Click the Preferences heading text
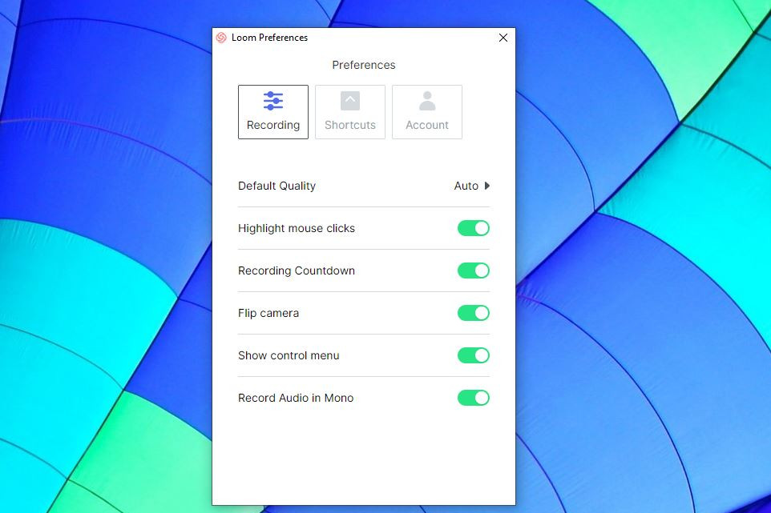The image size is (771, 513). point(364,65)
